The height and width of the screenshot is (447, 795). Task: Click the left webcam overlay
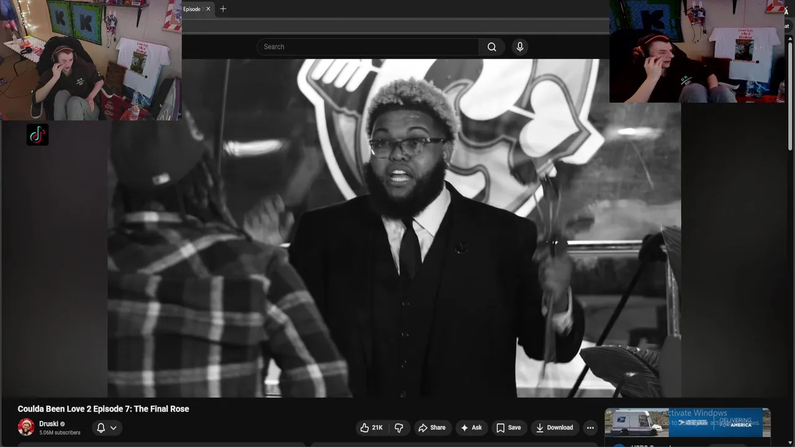[91, 60]
